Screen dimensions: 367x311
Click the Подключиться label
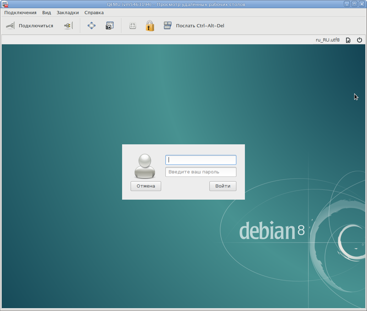pos(36,26)
